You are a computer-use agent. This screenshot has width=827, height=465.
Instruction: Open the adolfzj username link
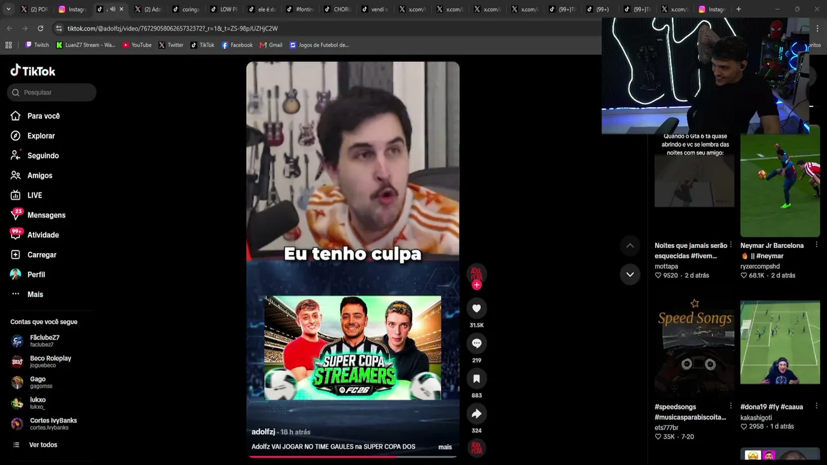[x=264, y=431]
